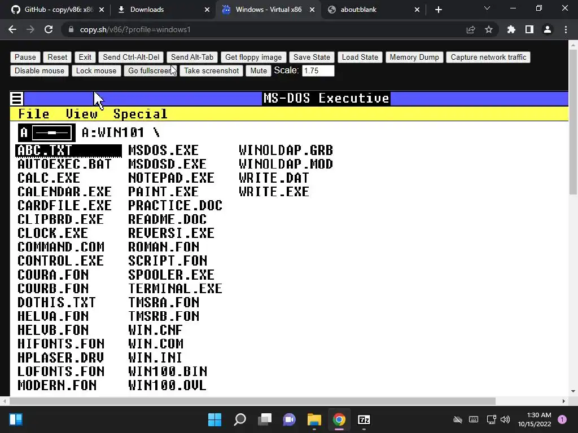Select NOTEPAD.EXE in the file list
Viewport: 578px width, 433px height.
(171, 178)
